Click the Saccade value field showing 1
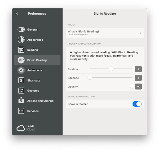This screenshot has height=151, width=159. (x=138, y=78)
